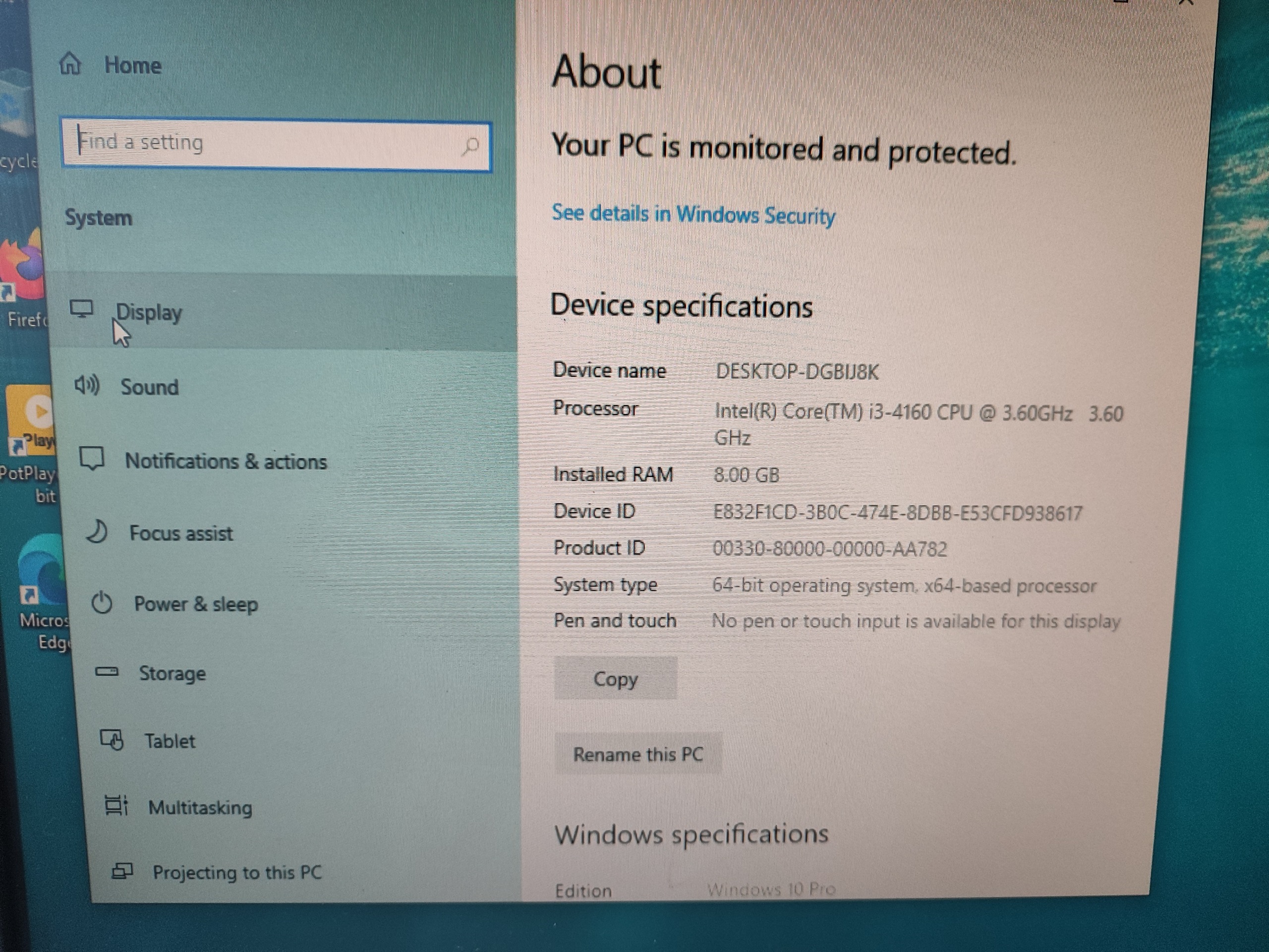
Task: Click the Storage drive icon
Action: (x=107, y=671)
